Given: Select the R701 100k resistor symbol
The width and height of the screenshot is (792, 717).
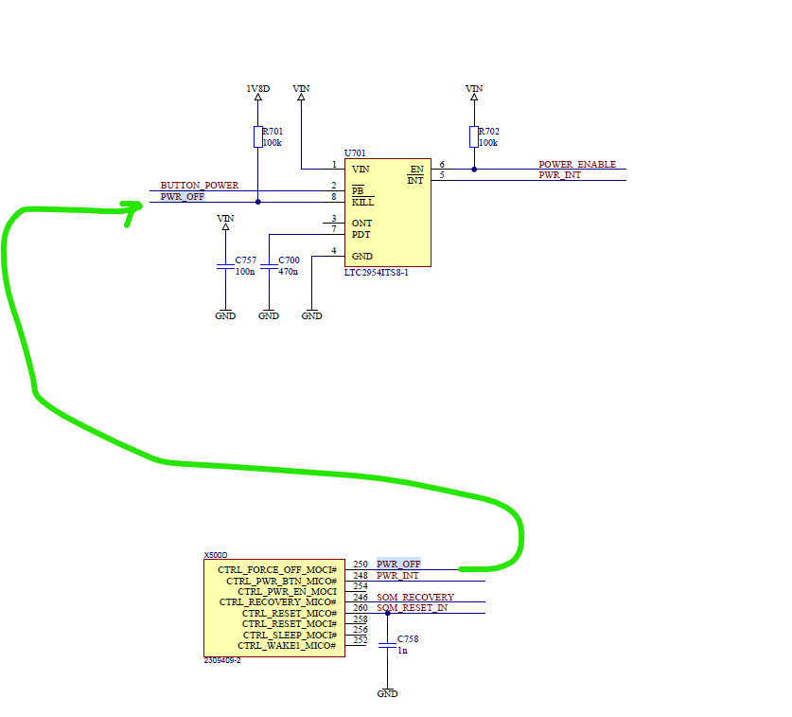Looking at the screenshot, I should [x=257, y=136].
